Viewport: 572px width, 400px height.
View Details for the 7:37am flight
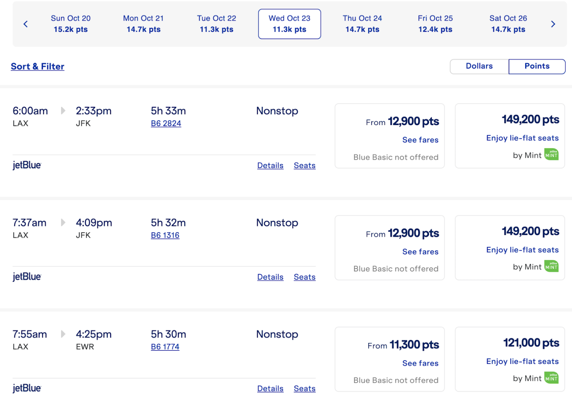pyautogui.click(x=270, y=277)
